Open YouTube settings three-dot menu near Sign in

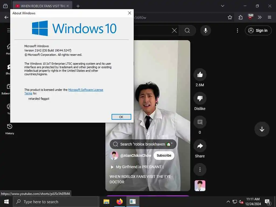point(237,30)
